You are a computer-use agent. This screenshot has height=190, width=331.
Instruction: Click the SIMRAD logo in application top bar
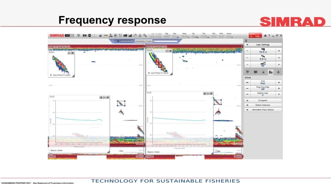point(57,35)
